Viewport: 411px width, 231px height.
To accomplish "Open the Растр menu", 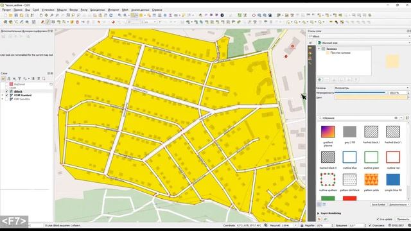I will pyautogui.click(x=84, y=10).
